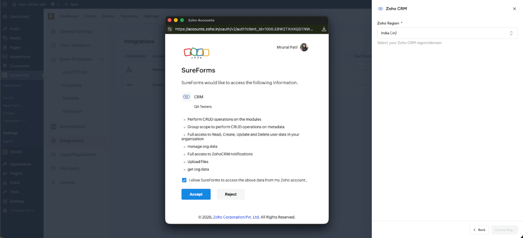Click the download icon in the address bar
The image size is (523, 238).
324,29
